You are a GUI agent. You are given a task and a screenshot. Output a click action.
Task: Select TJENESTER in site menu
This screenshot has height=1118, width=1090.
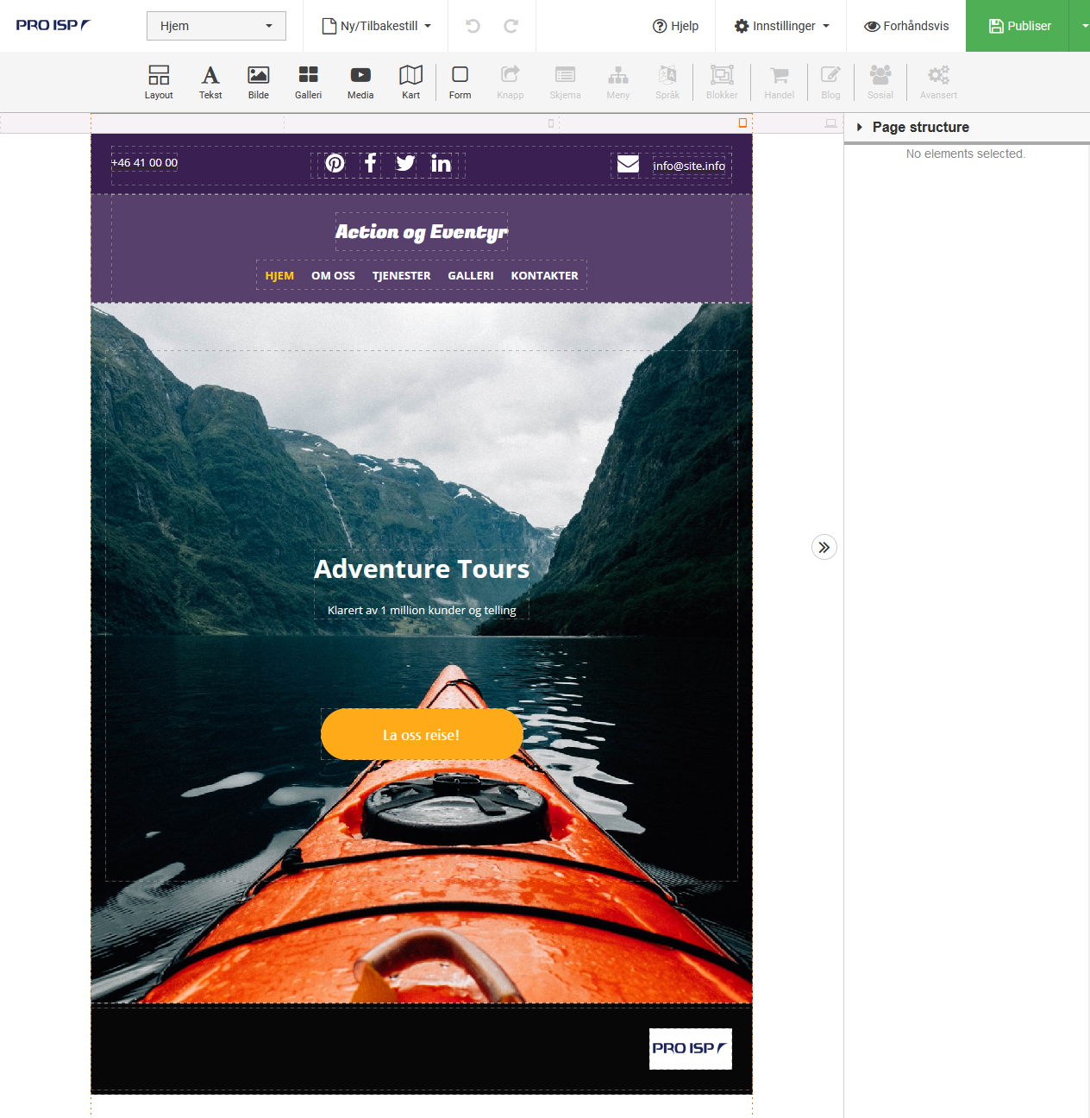coord(401,275)
